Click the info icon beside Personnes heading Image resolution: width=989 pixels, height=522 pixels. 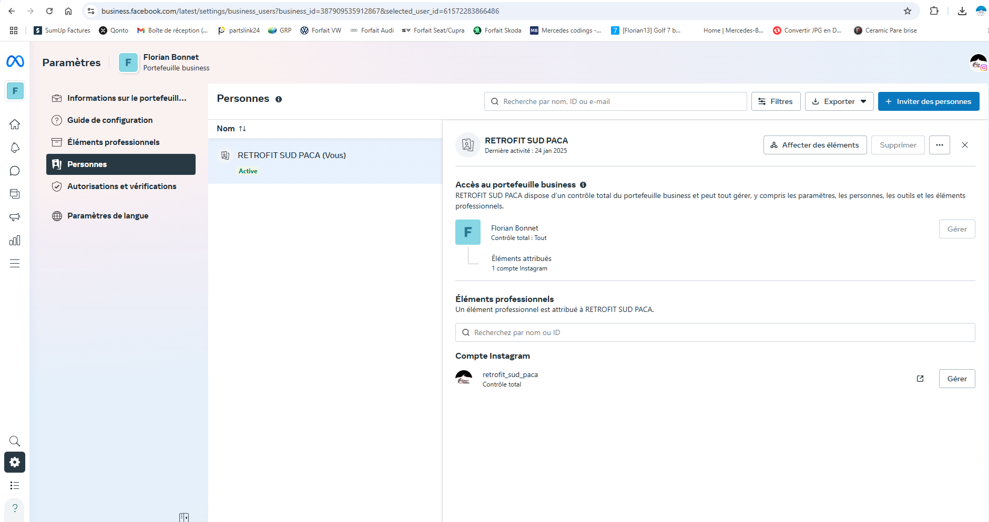279,99
